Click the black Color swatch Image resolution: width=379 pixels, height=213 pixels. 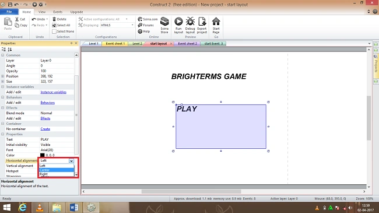click(x=43, y=155)
